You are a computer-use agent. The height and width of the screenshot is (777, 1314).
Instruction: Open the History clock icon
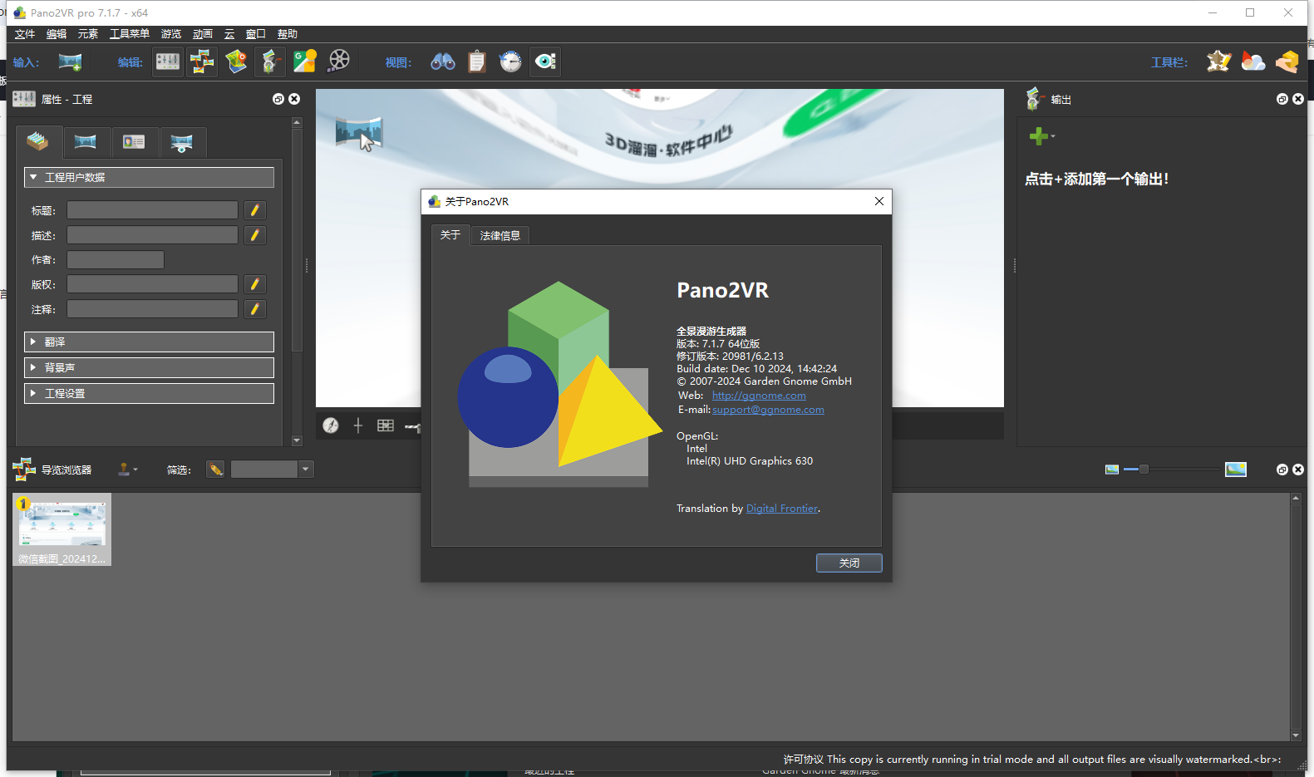510,61
